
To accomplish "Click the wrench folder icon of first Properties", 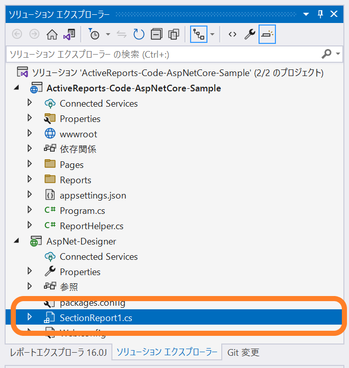I will tap(50, 118).
